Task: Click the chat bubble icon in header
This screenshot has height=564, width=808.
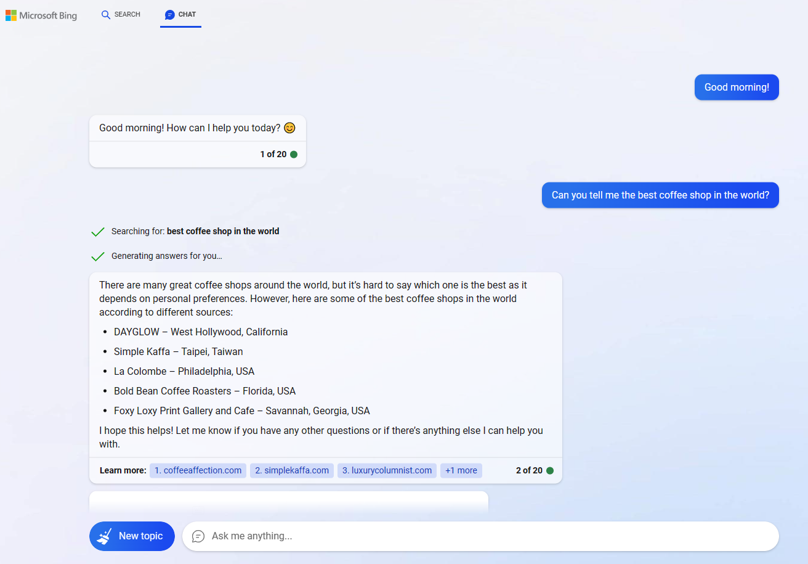Action: click(170, 15)
